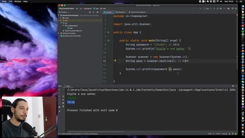Open Run panel settings gear icon

click(x=233, y=86)
